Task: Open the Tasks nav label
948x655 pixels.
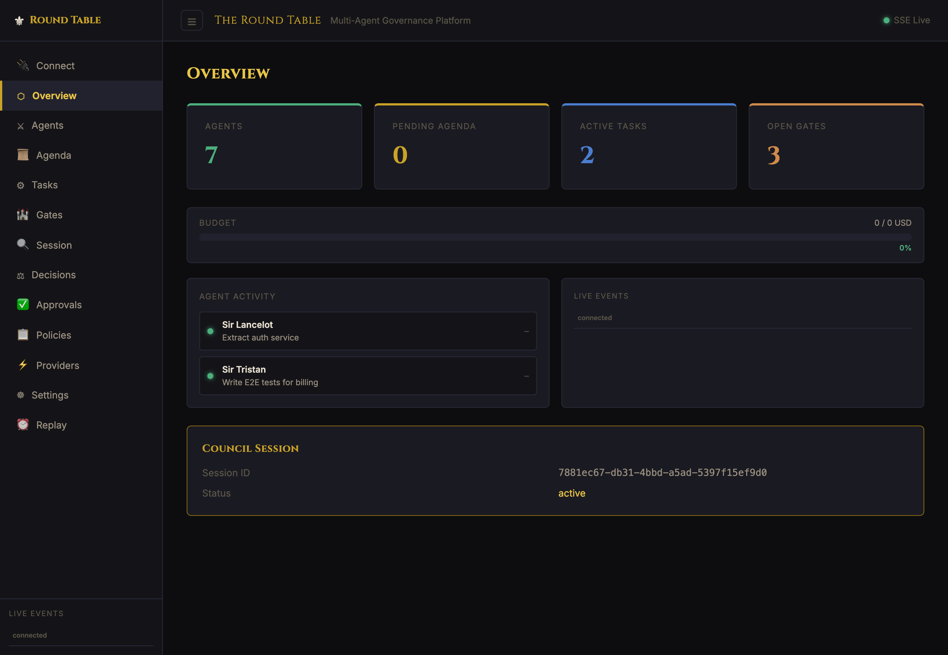Action: 45,185
